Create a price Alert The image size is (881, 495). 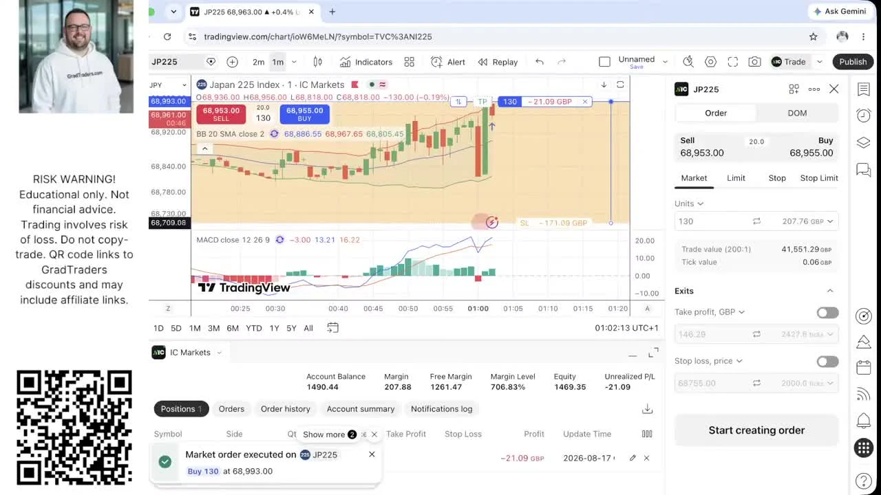click(448, 62)
